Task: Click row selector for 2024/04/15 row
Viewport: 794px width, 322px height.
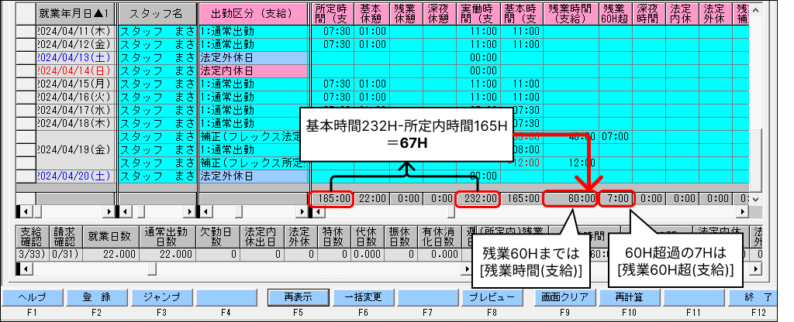Action: (26, 84)
